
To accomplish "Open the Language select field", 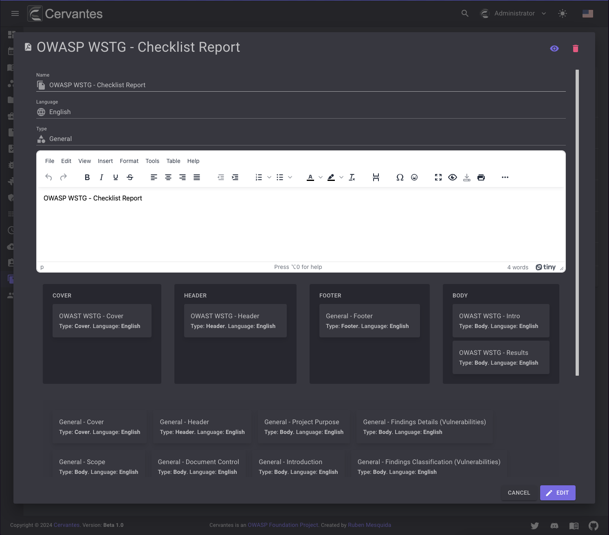I will pos(301,112).
